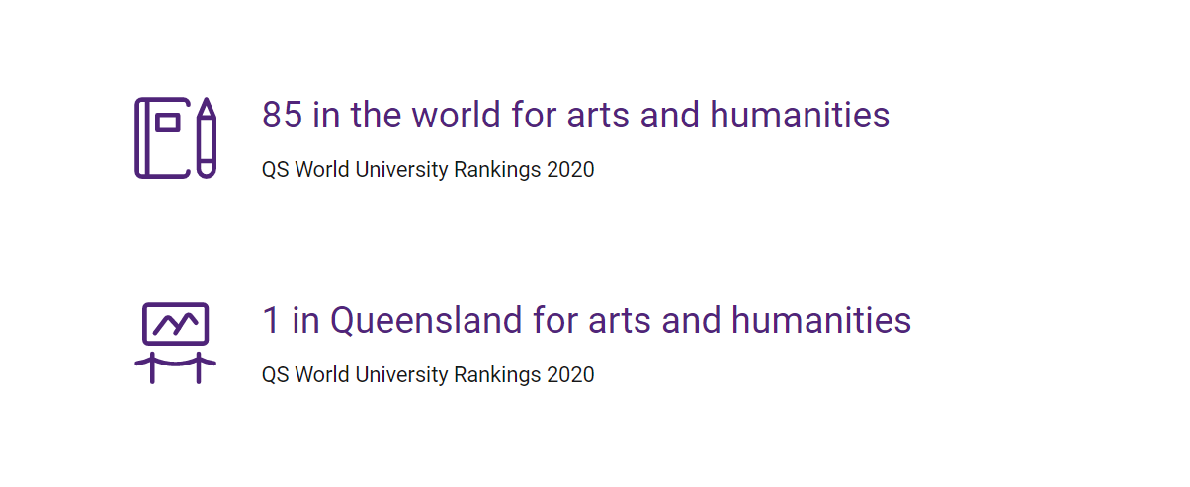Click the QS World University Rankings 2020 text under the 85 heading
Image resolution: width=1190 pixels, height=487 pixels.
tap(428, 169)
